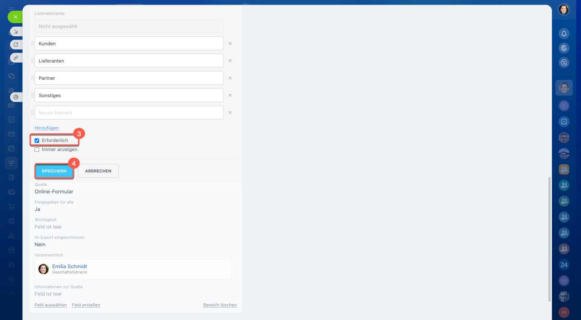The width and height of the screenshot is (581, 320).
Task: Open the highlighted person avatar chat
Action: (x=564, y=87)
